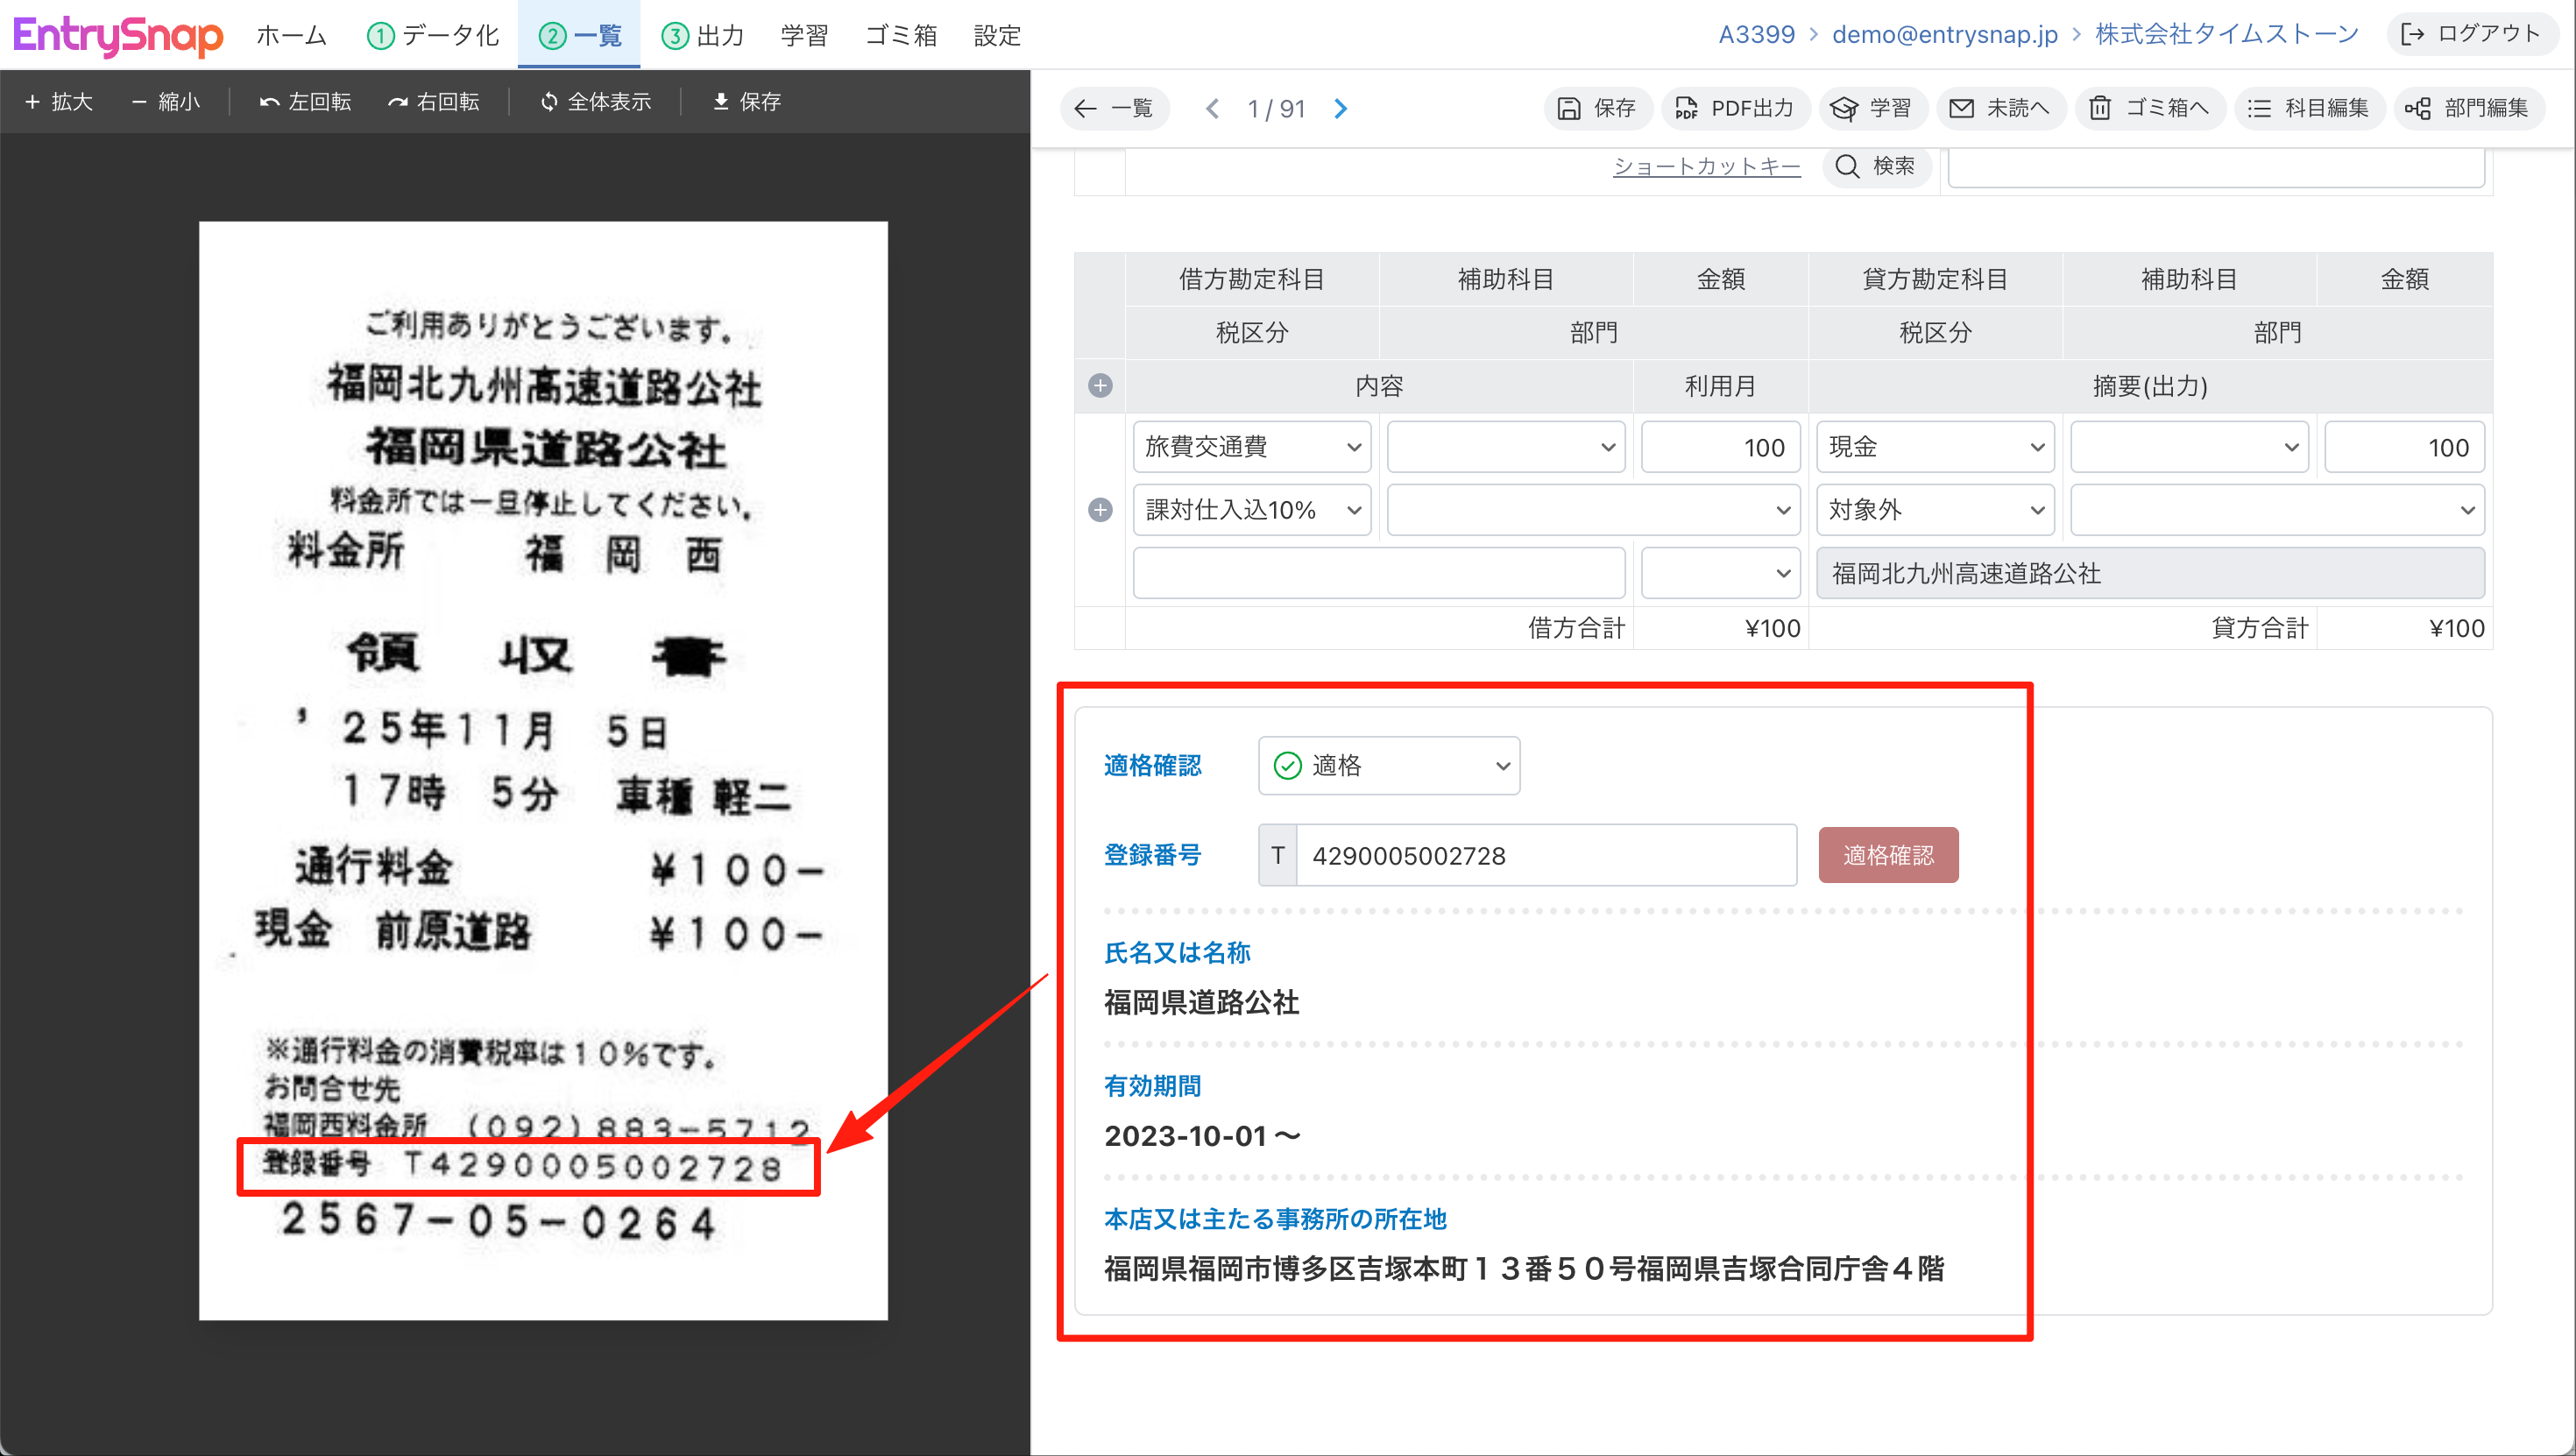This screenshot has height=1456, width=2576.
Task: Open 課対仕入込10% tax category dropdown
Action: pos(1251,510)
